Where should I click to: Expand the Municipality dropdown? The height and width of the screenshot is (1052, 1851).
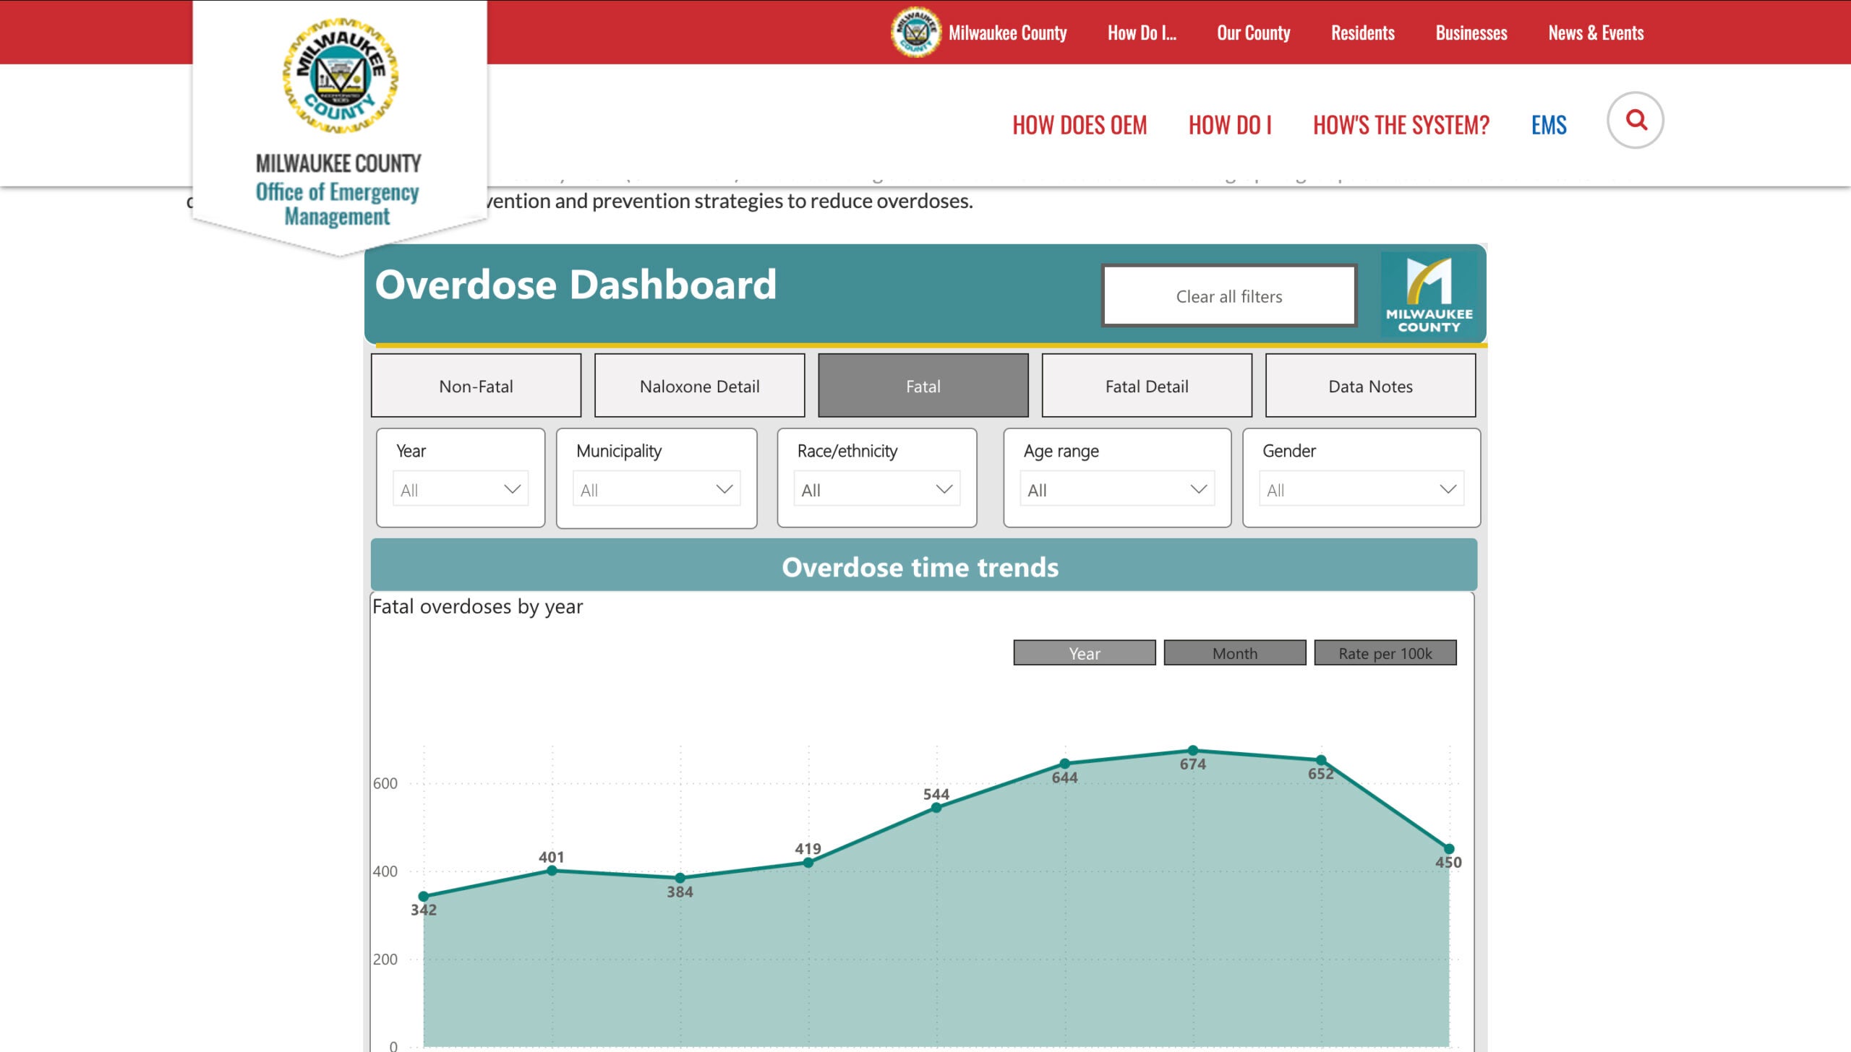[x=656, y=490]
